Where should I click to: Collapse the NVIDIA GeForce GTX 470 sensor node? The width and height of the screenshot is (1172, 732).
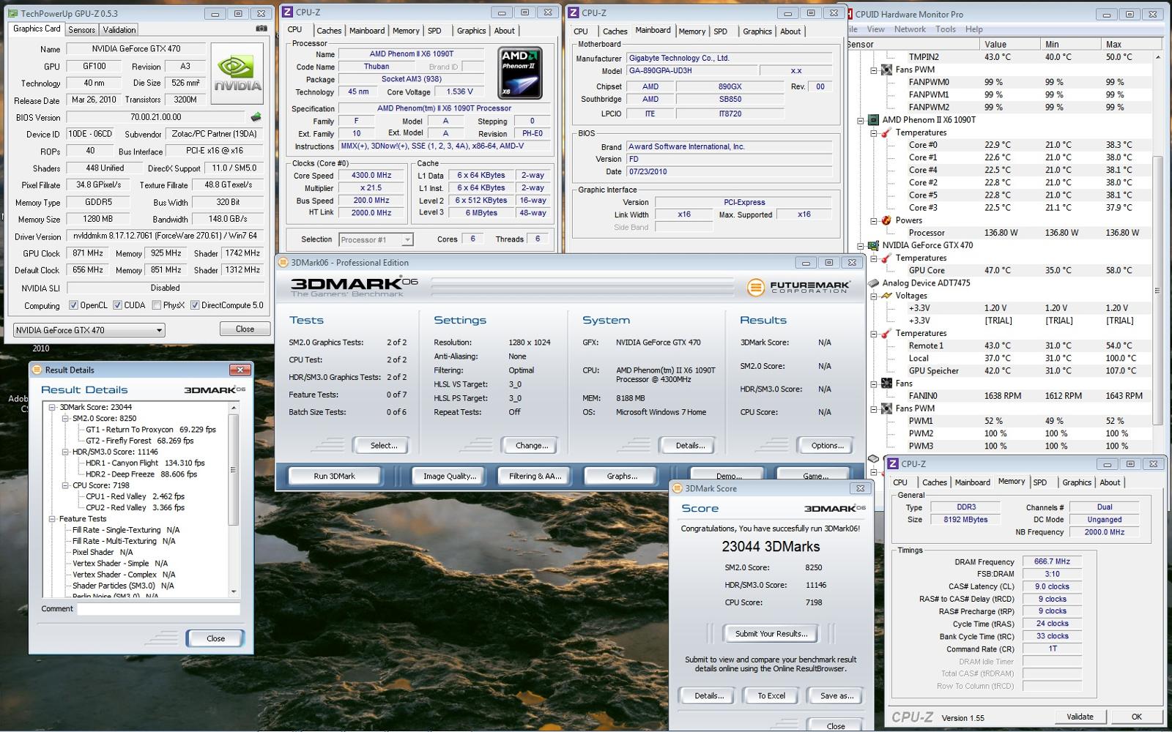pyautogui.click(x=861, y=246)
